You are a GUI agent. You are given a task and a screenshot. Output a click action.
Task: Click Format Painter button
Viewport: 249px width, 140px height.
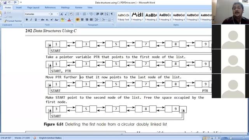tap(13, 21)
